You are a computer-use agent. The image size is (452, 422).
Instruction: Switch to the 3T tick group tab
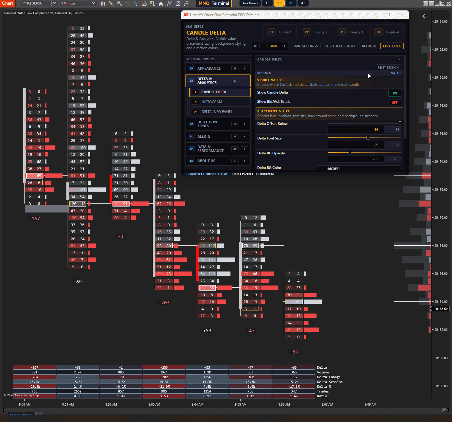click(291, 3)
